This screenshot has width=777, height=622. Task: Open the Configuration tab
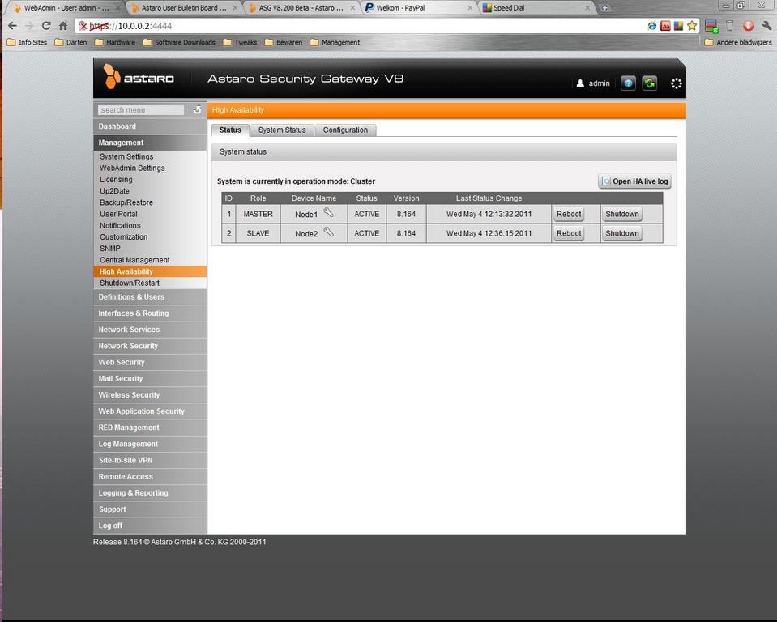click(345, 130)
